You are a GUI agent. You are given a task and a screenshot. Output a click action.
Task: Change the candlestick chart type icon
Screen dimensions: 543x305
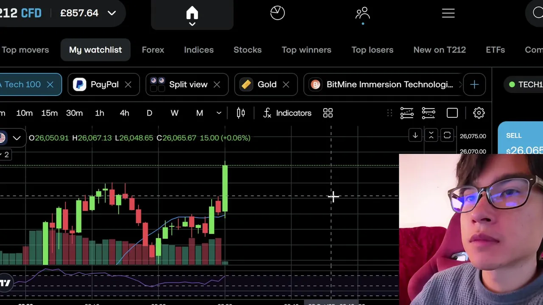[241, 113]
